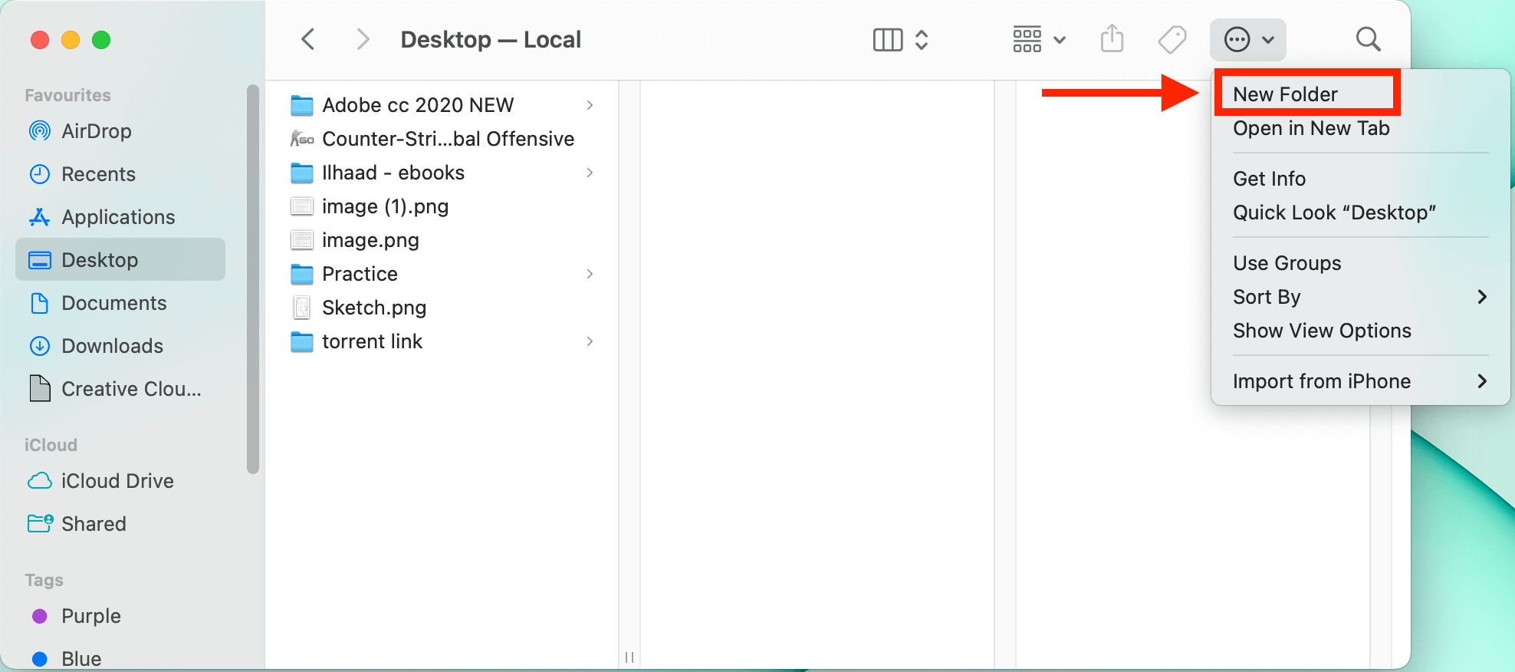Choose Quick Look "Desktop"
The image size is (1515, 672).
point(1334,212)
